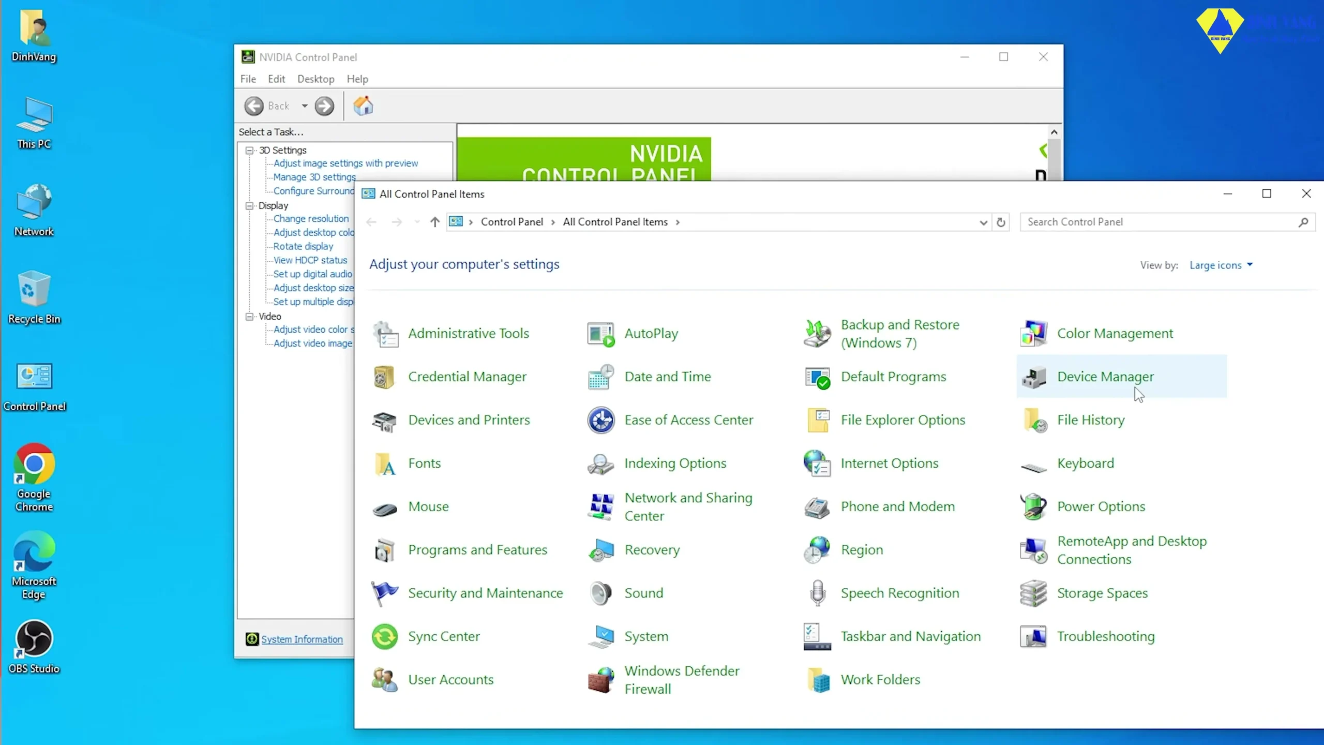Open the Mouse settings icon
1324x745 pixels.
coord(385,509)
